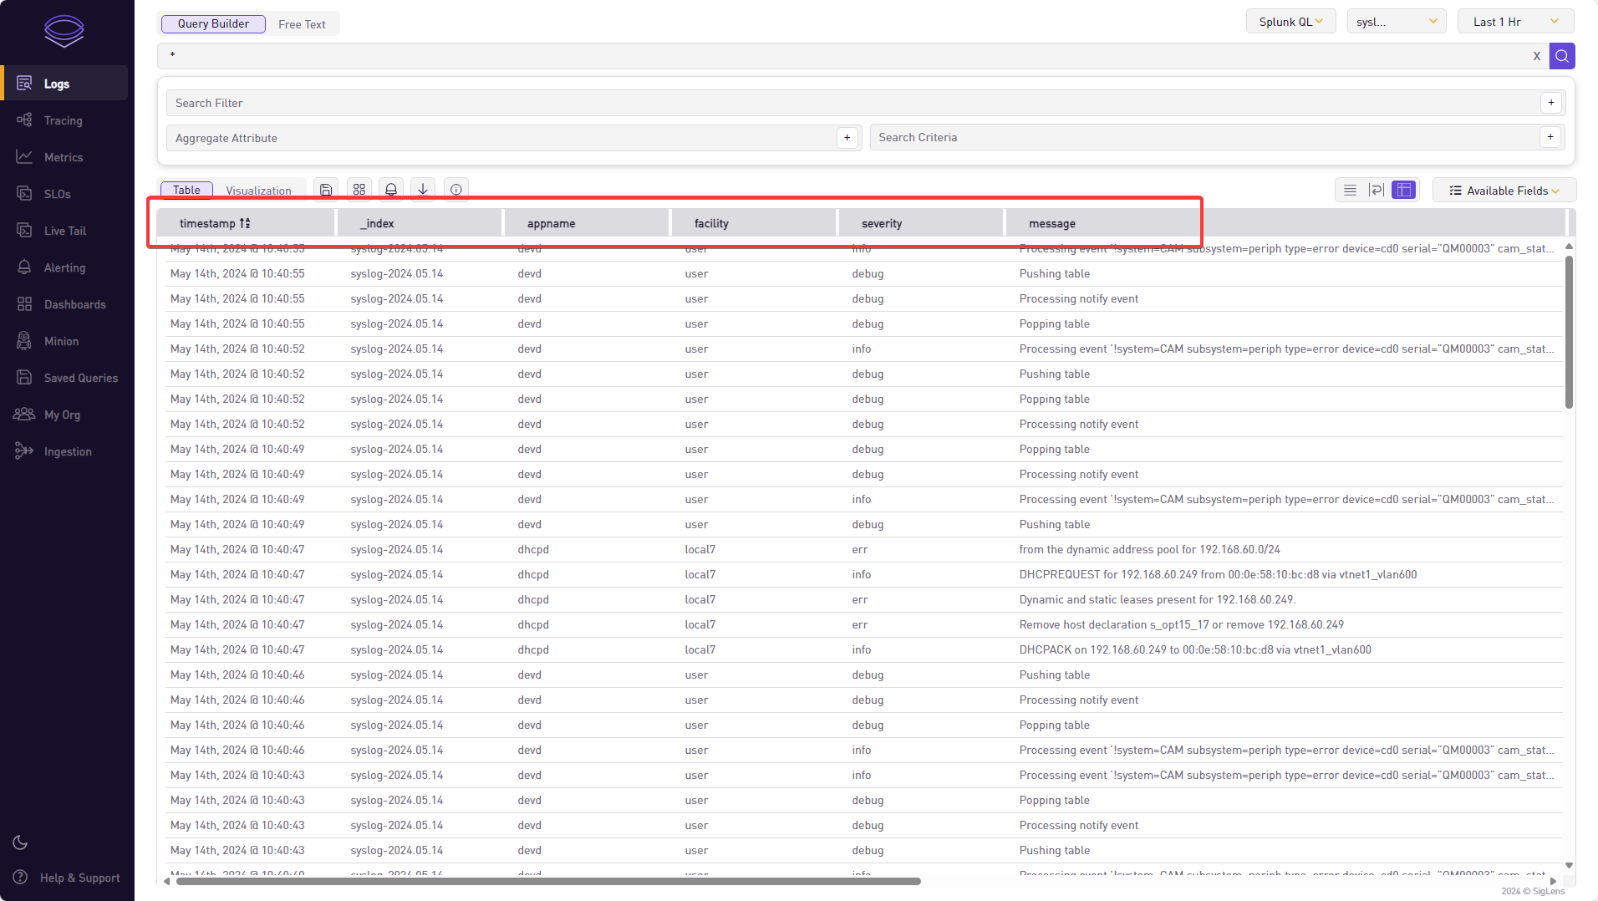Open the Last 1 Hr time range dropdown

1514,22
